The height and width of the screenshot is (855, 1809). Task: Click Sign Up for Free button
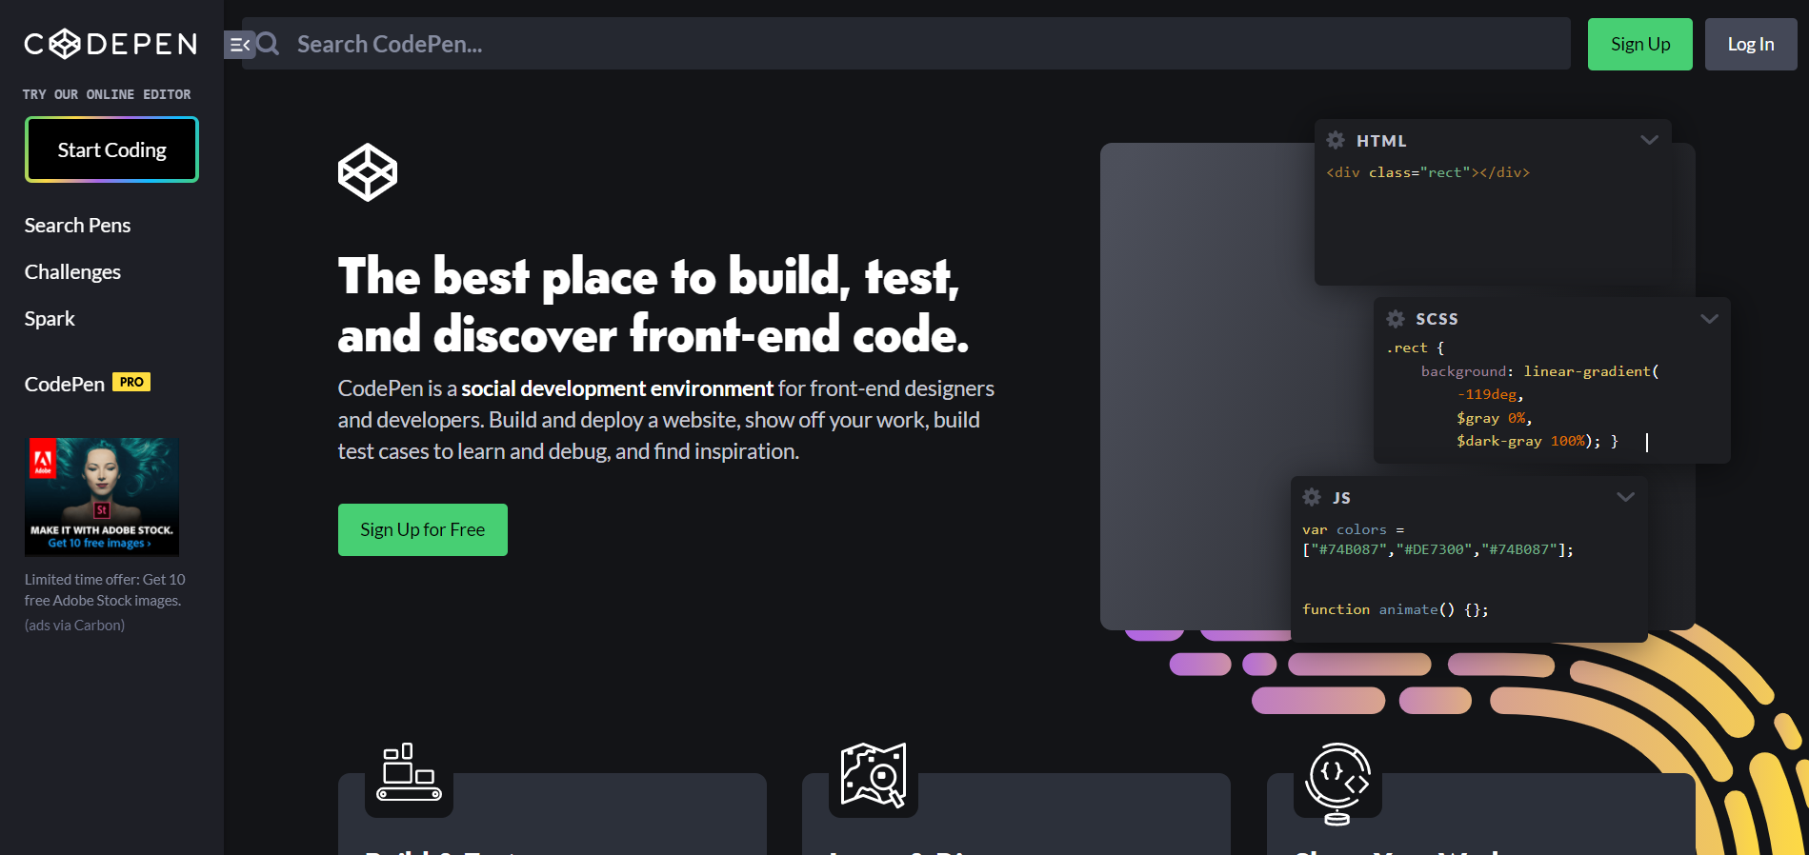422,529
